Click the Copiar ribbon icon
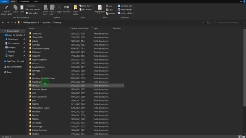The width and height of the screenshot is (246, 138). tap(15, 9)
